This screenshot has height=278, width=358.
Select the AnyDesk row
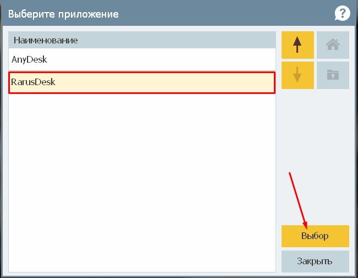tap(142, 59)
